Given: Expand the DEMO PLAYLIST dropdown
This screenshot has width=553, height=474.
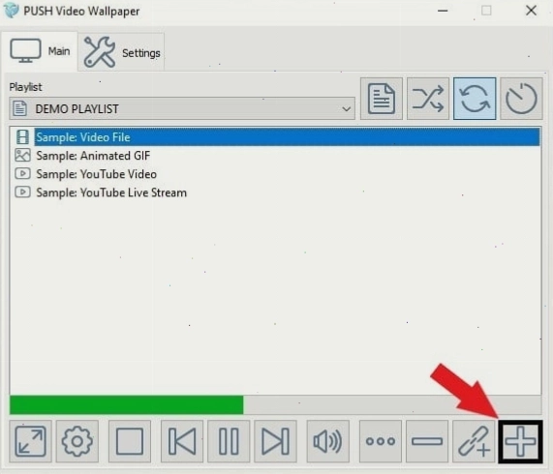Looking at the screenshot, I should tap(182, 108).
